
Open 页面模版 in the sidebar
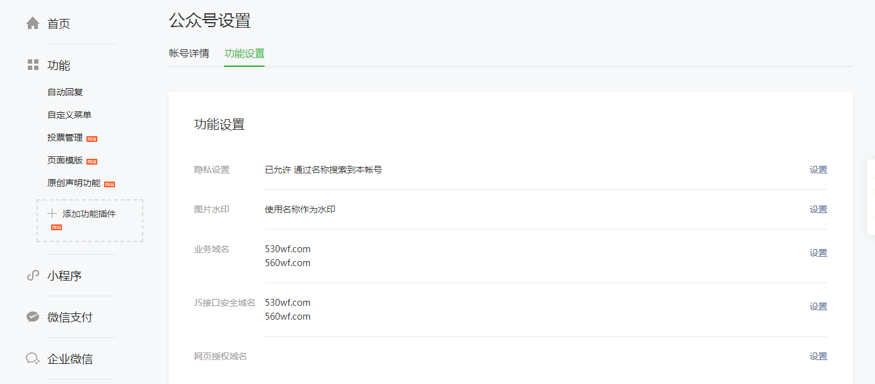click(65, 160)
